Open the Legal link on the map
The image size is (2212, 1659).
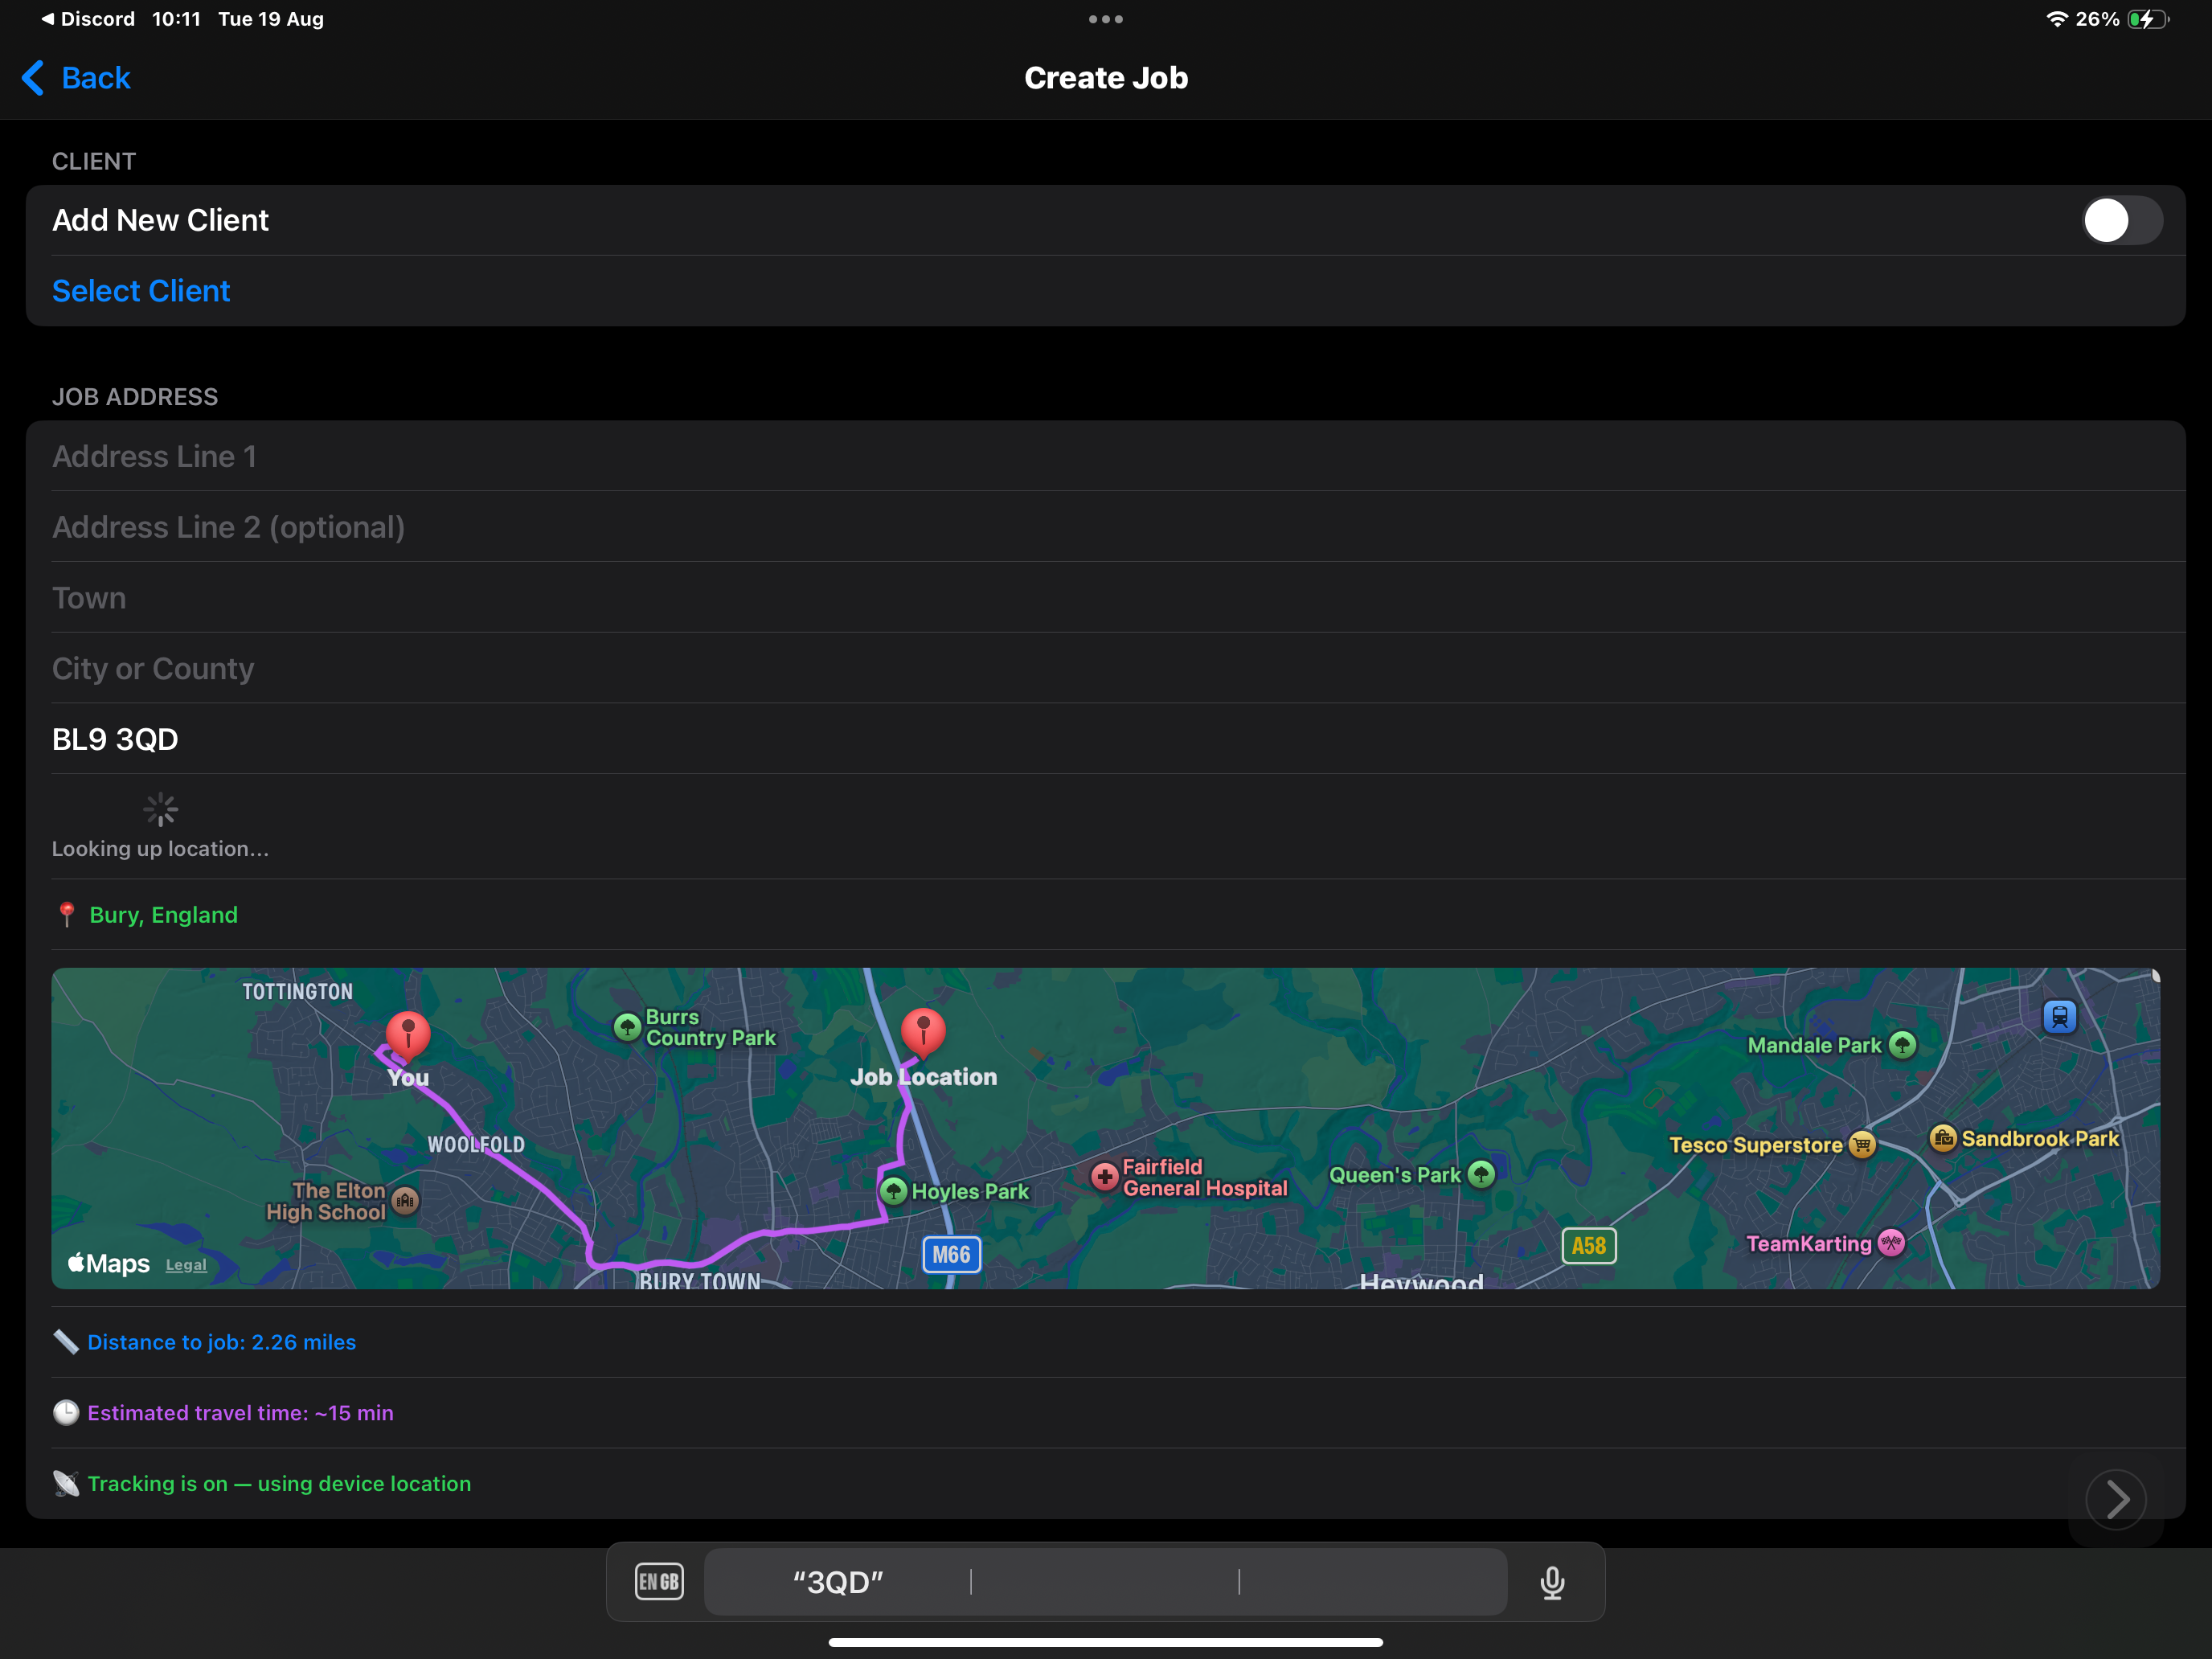click(x=186, y=1265)
